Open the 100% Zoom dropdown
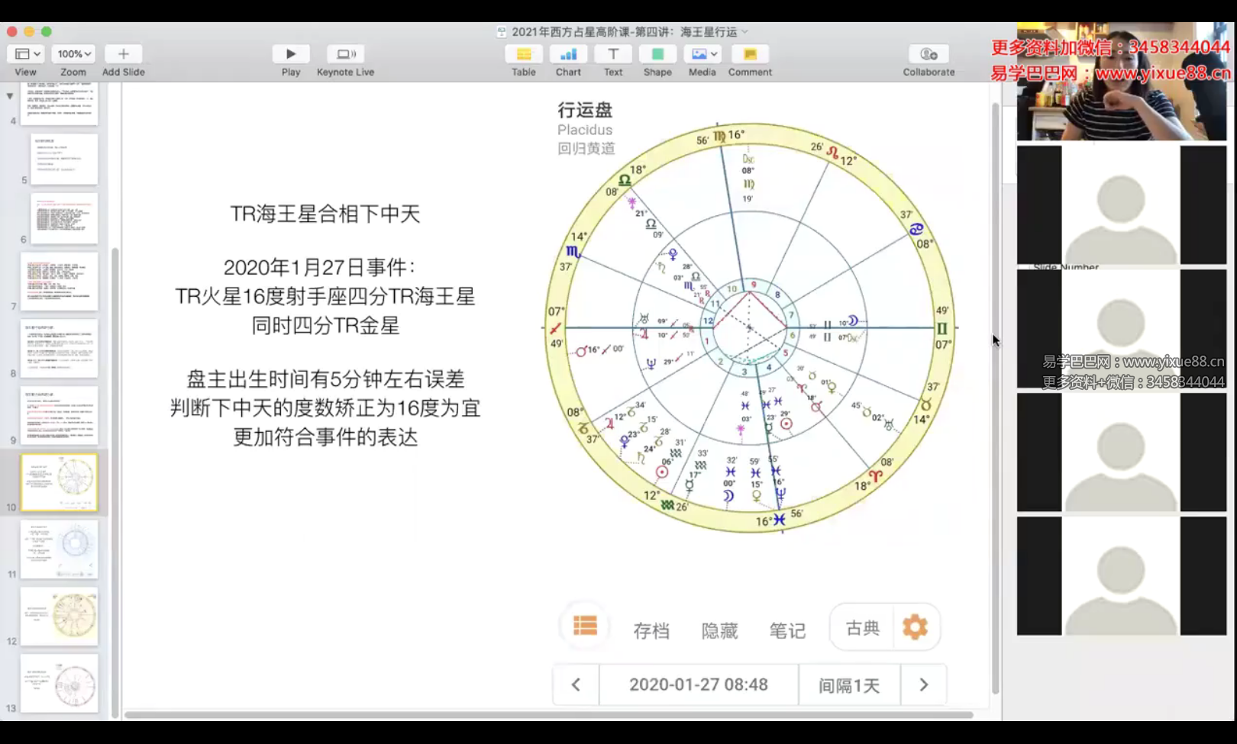The image size is (1237, 744). (x=74, y=54)
